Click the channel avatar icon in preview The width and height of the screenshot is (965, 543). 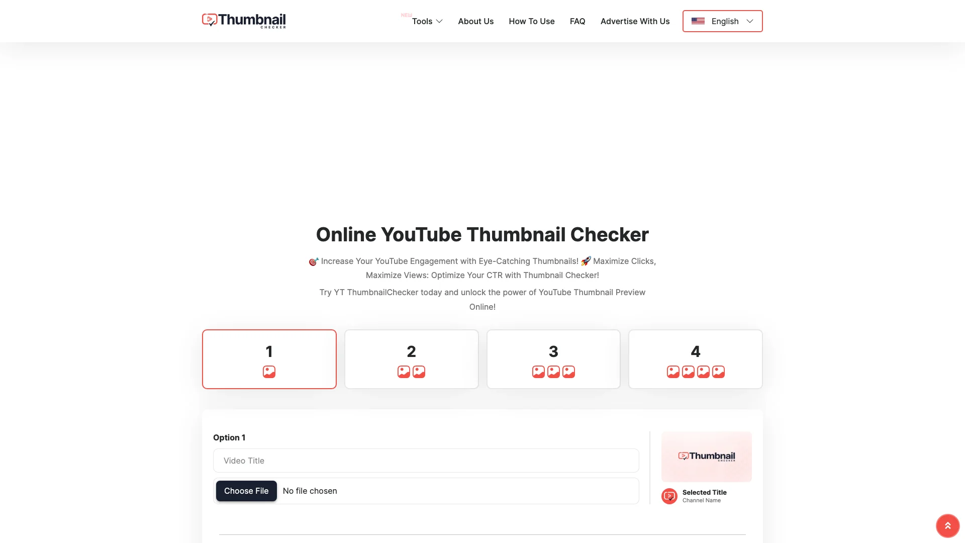(x=669, y=496)
